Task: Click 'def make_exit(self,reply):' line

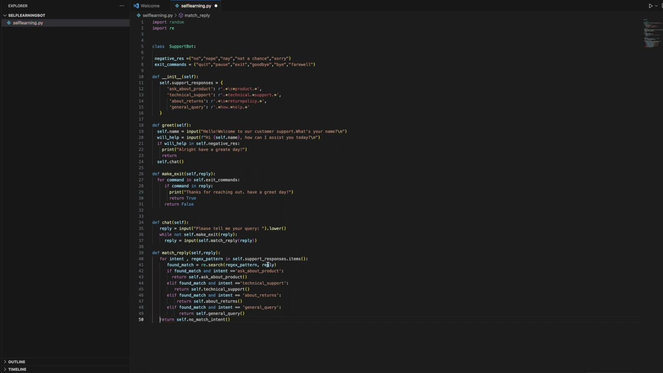Action: tap(183, 174)
